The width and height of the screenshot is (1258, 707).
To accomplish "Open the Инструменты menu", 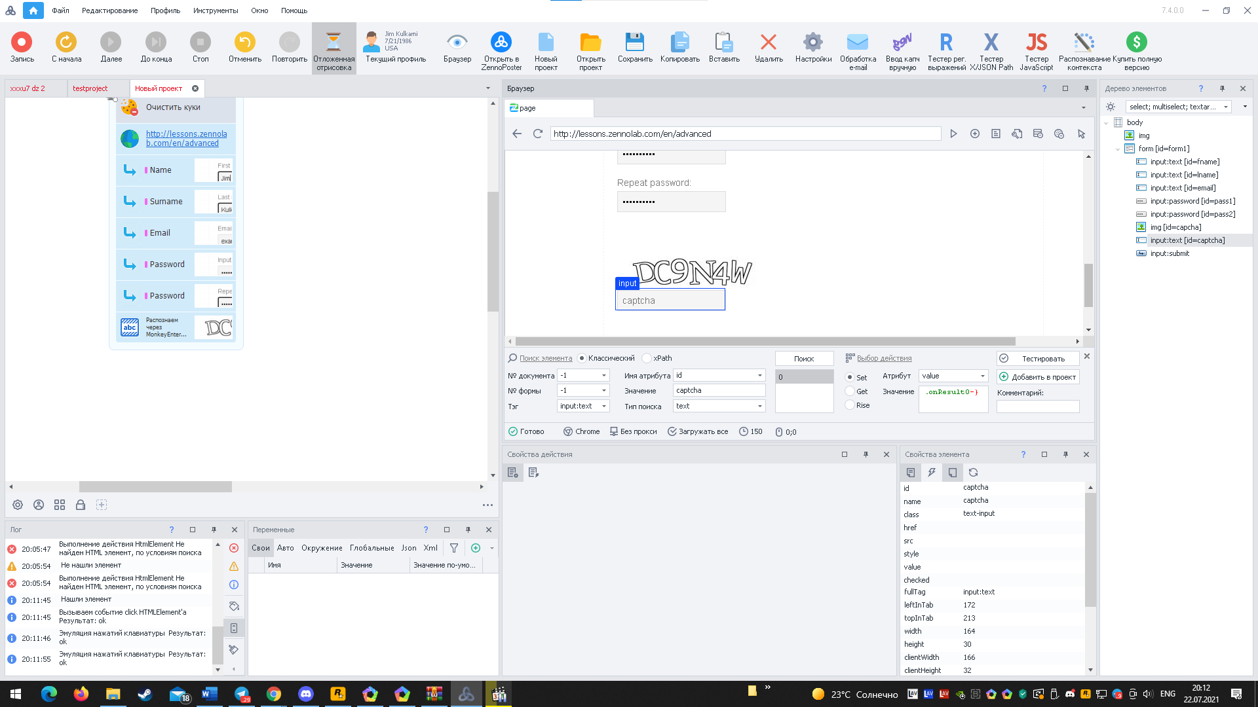I will tap(216, 10).
